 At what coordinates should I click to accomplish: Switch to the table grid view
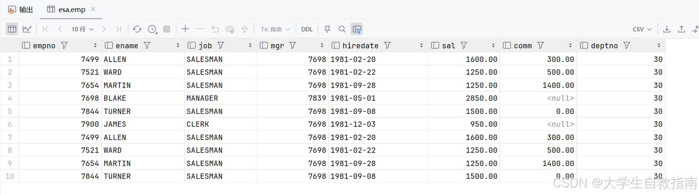(12, 29)
